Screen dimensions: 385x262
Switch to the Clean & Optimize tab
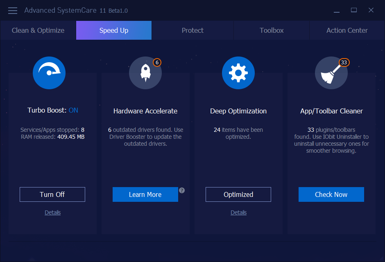[38, 30]
